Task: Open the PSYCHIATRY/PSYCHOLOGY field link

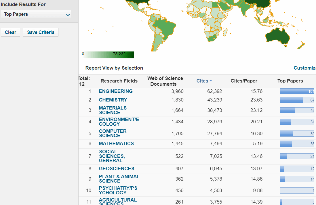Action: click(118, 190)
